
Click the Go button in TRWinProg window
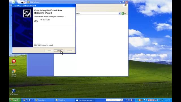[x=124, y=13]
